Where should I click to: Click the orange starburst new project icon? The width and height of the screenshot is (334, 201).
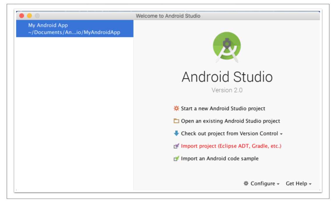(176, 108)
